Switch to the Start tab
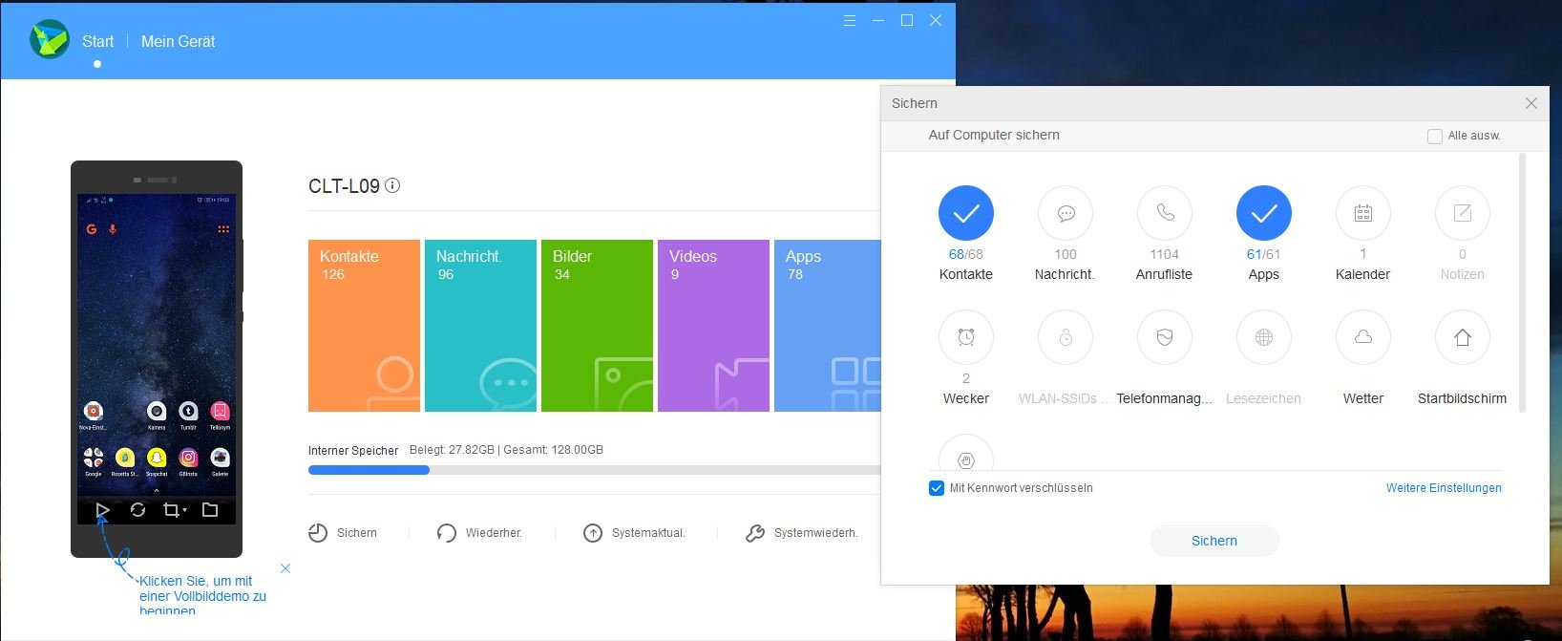Image resolution: width=1562 pixels, height=641 pixels. 97,41
